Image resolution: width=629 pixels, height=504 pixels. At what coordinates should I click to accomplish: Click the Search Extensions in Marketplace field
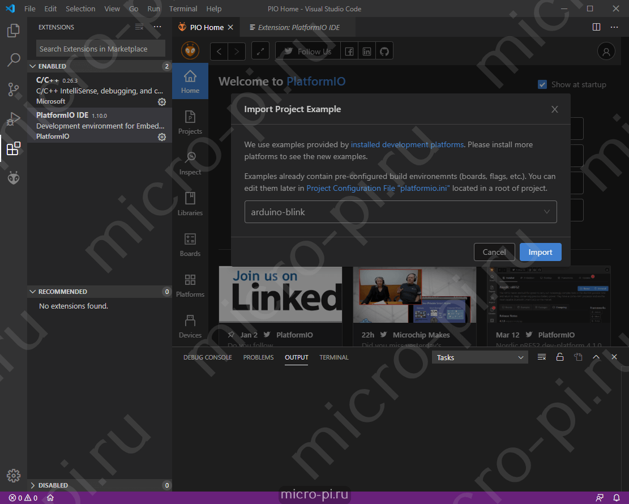pyautogui.click(x=100, y=49)
